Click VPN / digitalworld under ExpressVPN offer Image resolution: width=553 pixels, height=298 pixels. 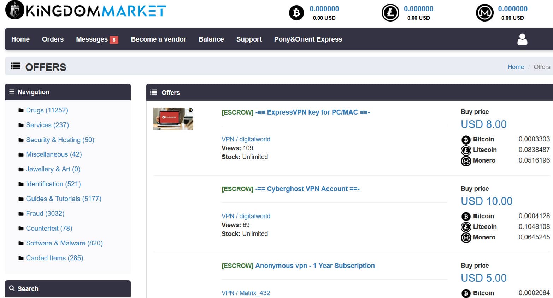point(246,139)
